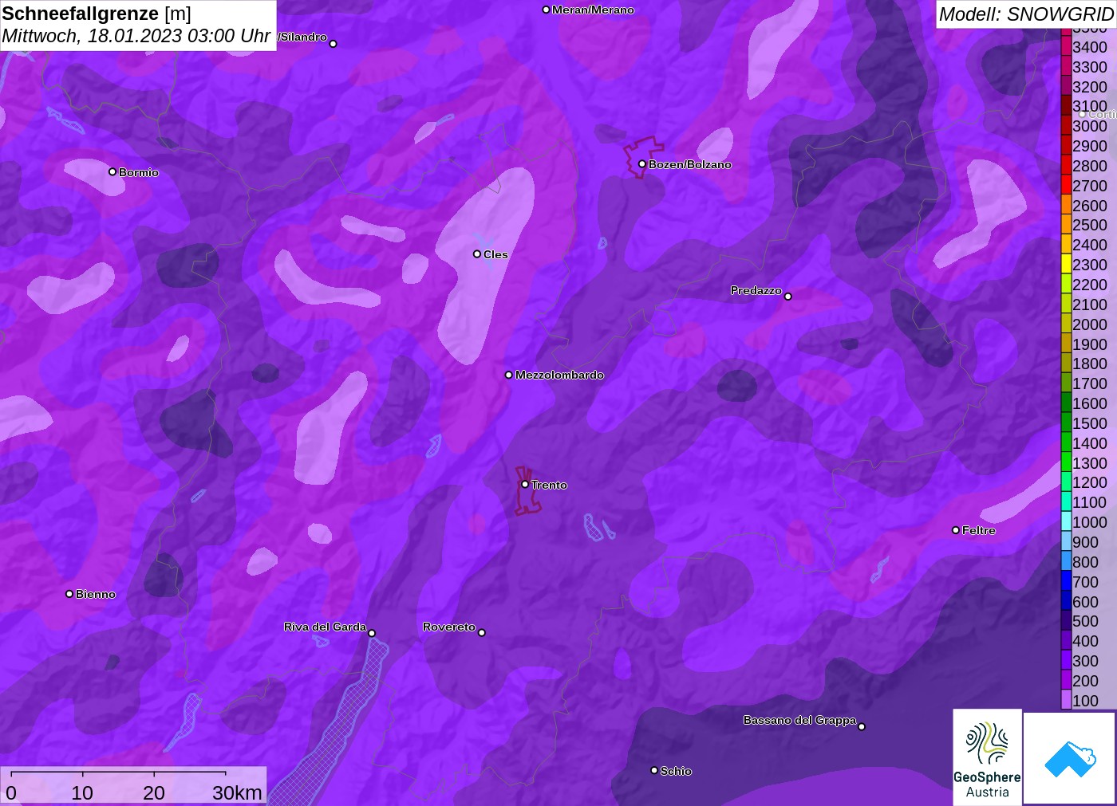The width and height of the screenshot is (1117, 806).
Task: Click the '20' scale bar tick label
Action: (x=154, y=792)
